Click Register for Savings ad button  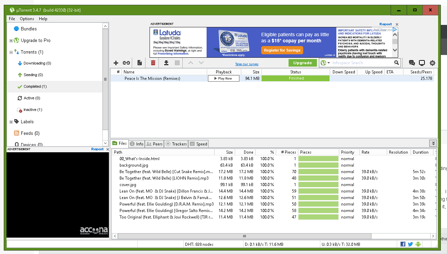282,50
